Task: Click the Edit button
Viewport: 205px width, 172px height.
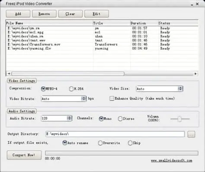Action: [96, 14]
